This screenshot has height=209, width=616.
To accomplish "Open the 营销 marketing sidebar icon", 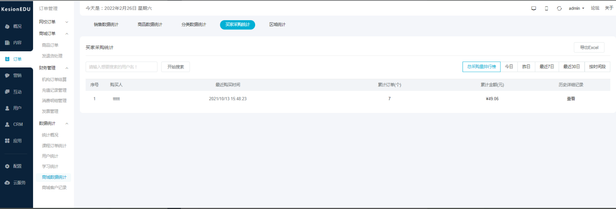I will 7,76.
